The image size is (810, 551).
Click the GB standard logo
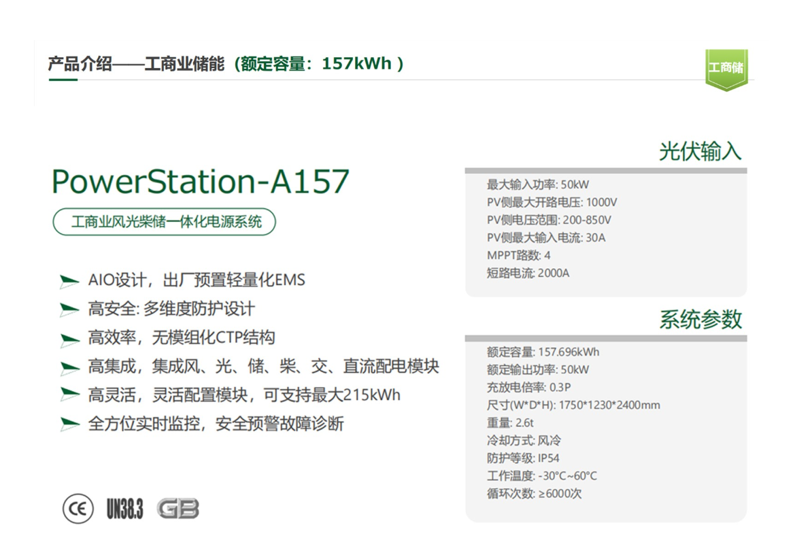[x=178, y=509]
